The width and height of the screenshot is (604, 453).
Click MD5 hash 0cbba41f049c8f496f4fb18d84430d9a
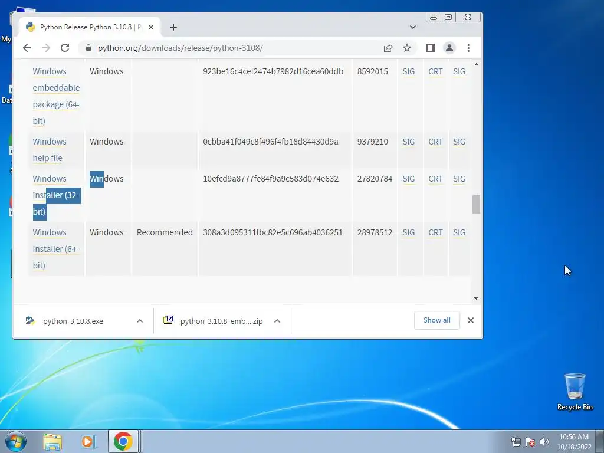tap(270, 142)
